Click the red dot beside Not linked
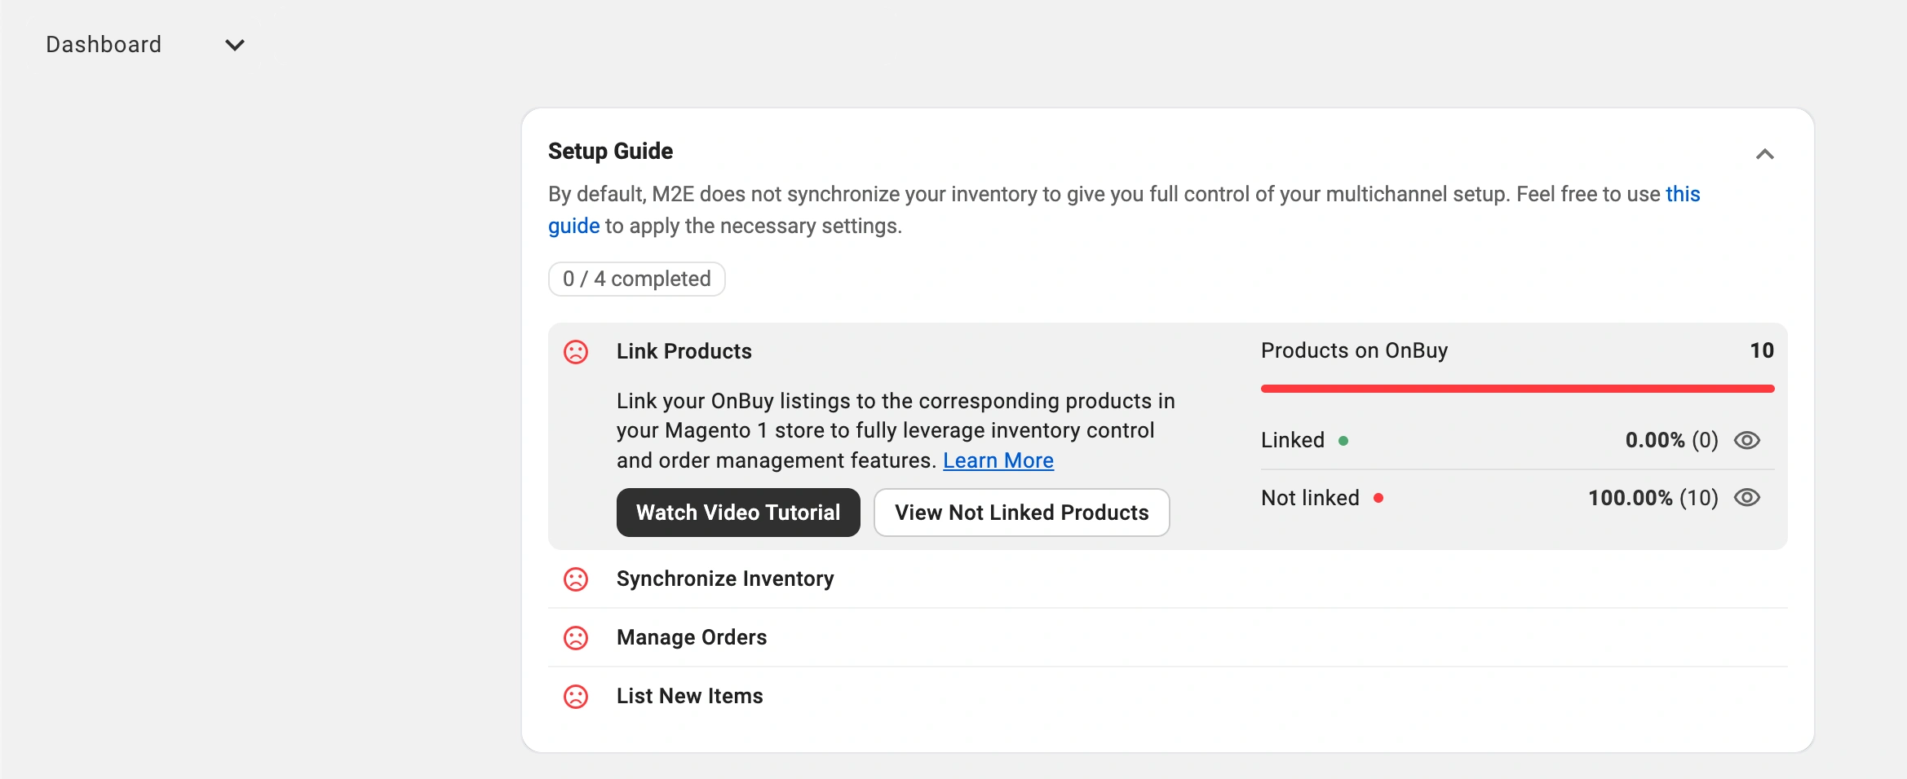 click(x=1378, y=498)
